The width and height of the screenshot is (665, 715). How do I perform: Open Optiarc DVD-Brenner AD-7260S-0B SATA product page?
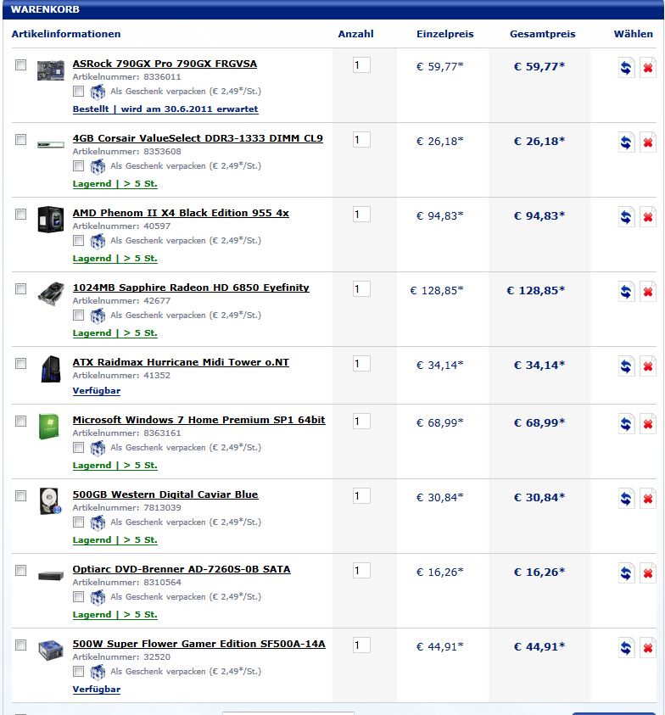tap(182, 569)
